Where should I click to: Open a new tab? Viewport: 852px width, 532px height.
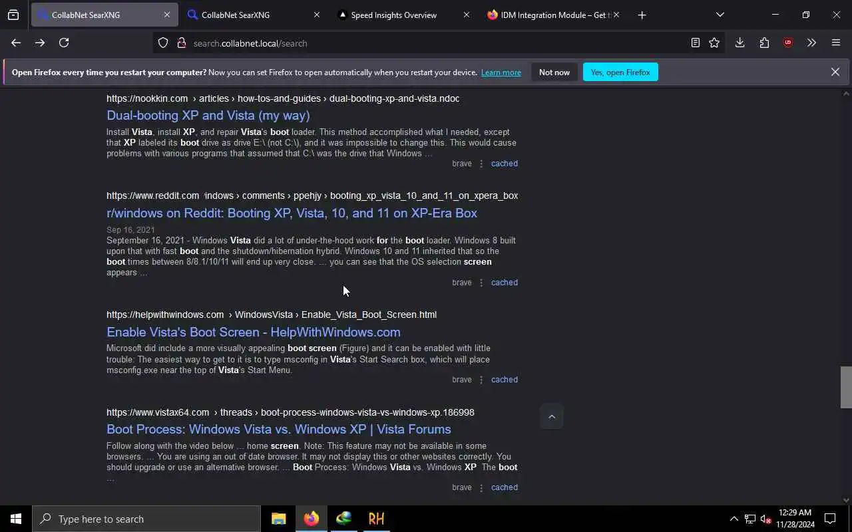pos(642,15)
